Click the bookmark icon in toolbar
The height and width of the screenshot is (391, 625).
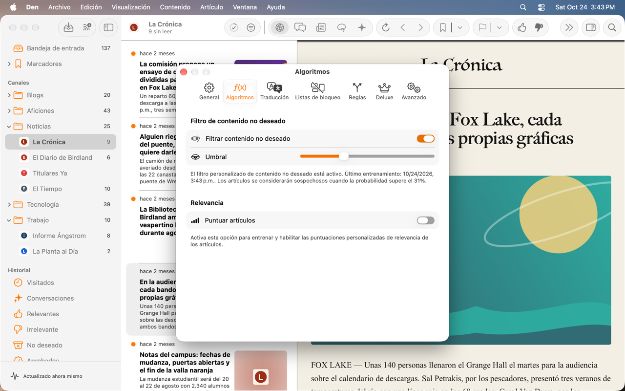tap(442, 28)
